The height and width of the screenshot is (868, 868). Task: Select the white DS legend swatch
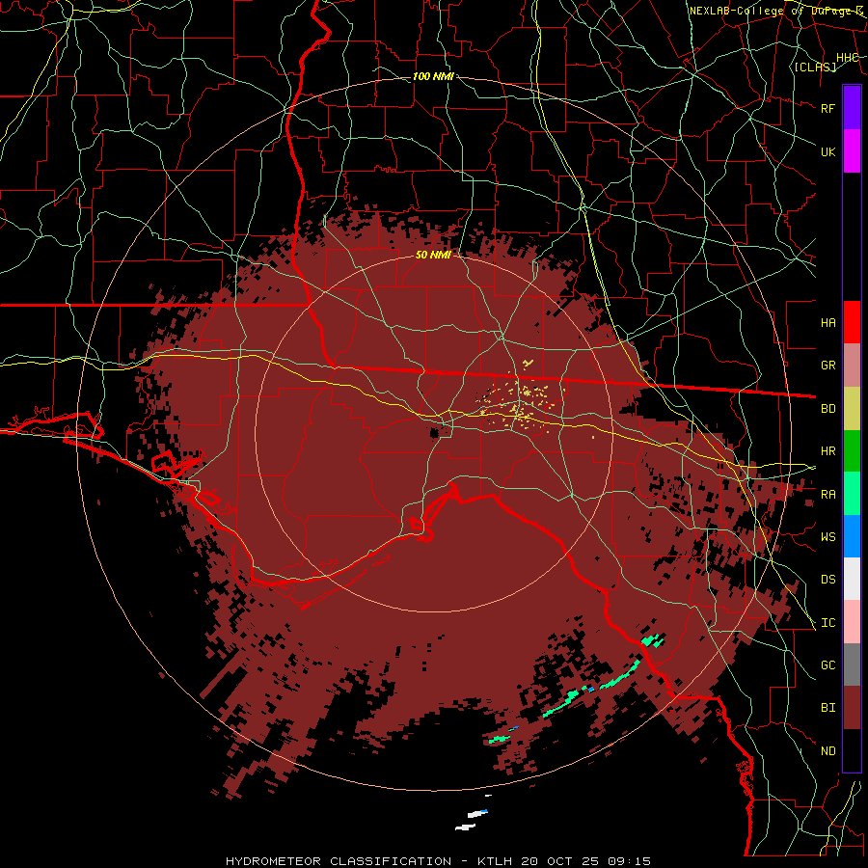852,579
